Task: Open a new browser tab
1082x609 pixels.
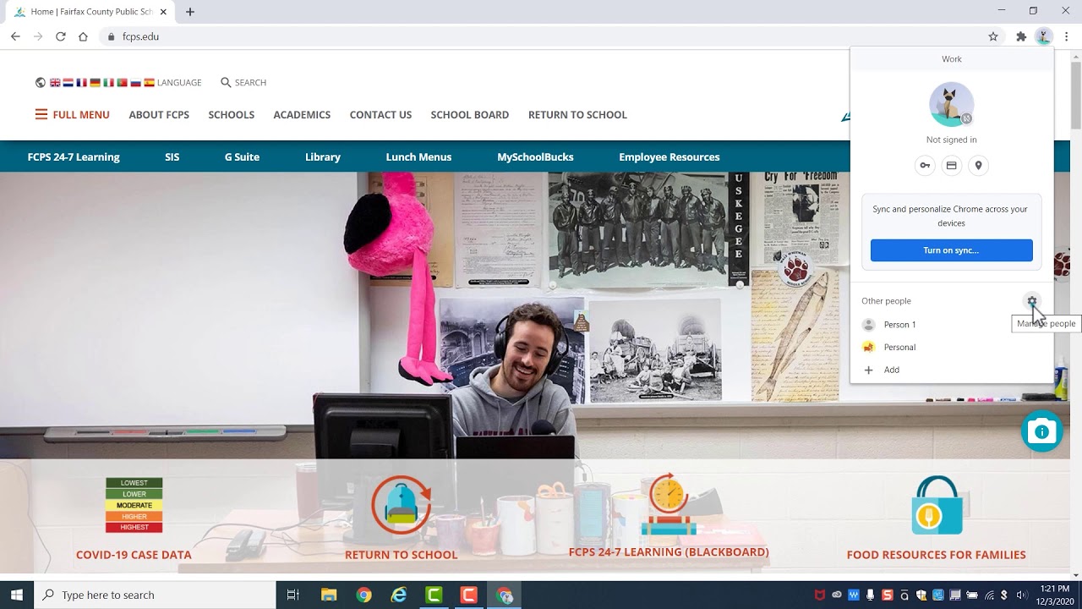Action: point(190,12)
